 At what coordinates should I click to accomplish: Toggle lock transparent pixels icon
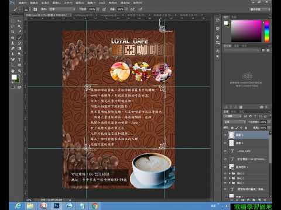232,128
